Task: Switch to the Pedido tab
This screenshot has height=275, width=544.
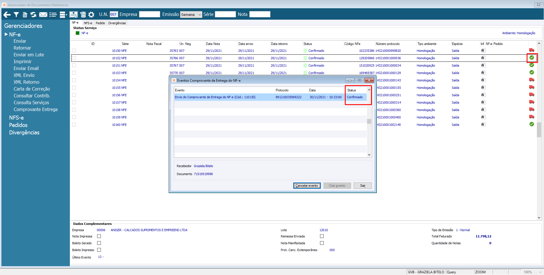Action: pos(100,23)
